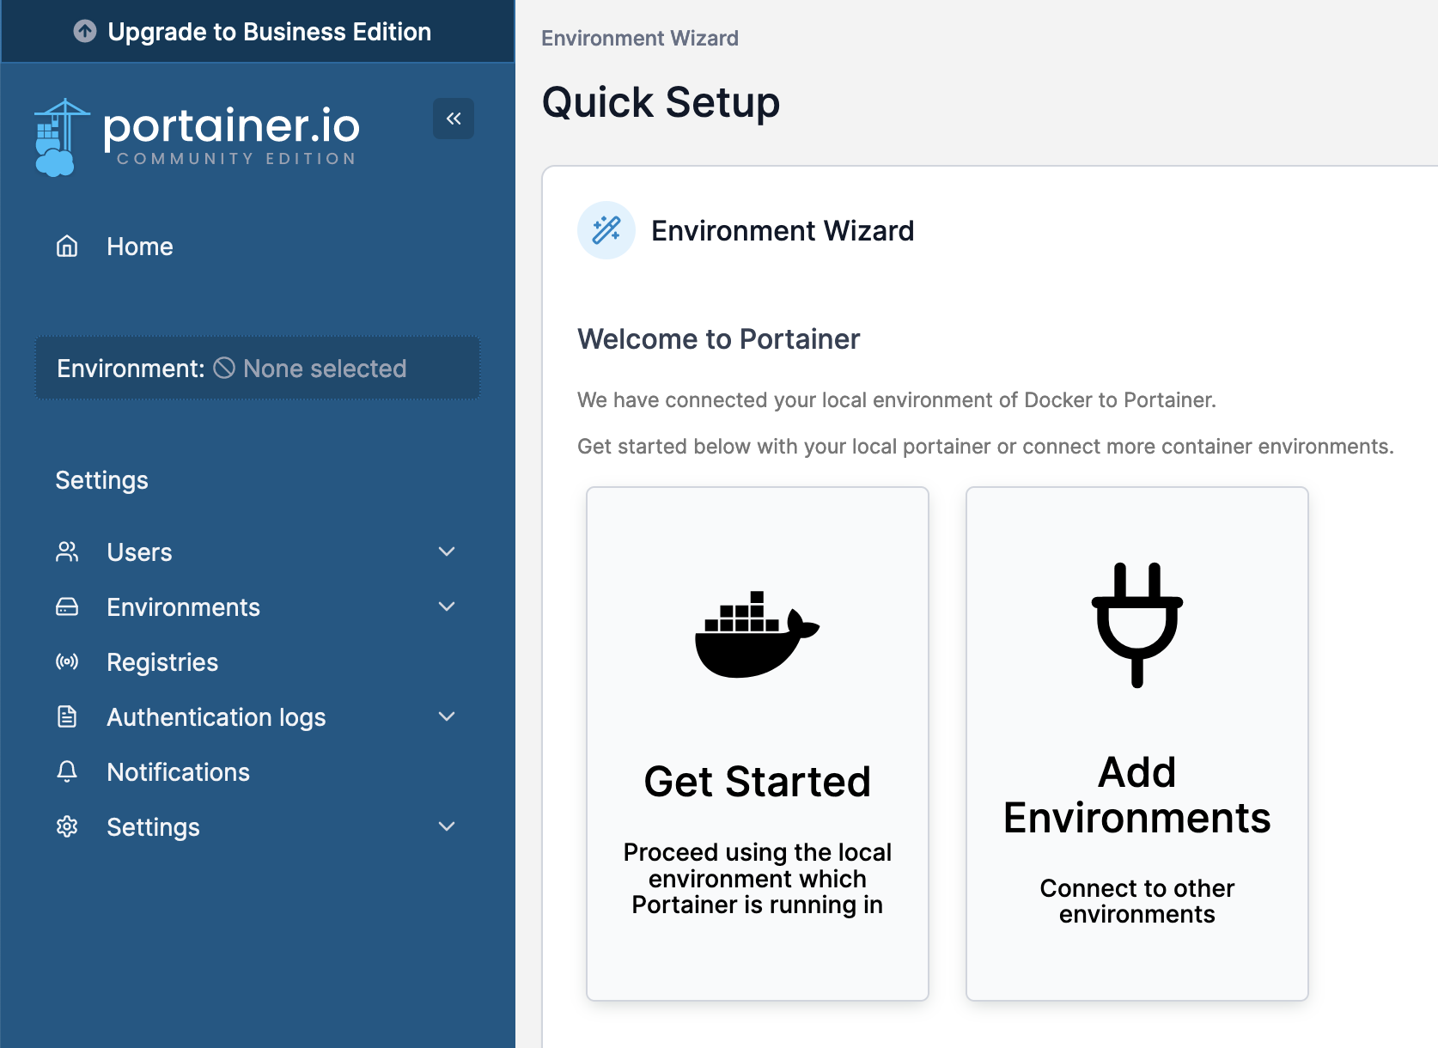Viewport: 1438px width, 1048px height.
Task: Click the Settings section header in sidebar
Action: [x=101, y=480]
